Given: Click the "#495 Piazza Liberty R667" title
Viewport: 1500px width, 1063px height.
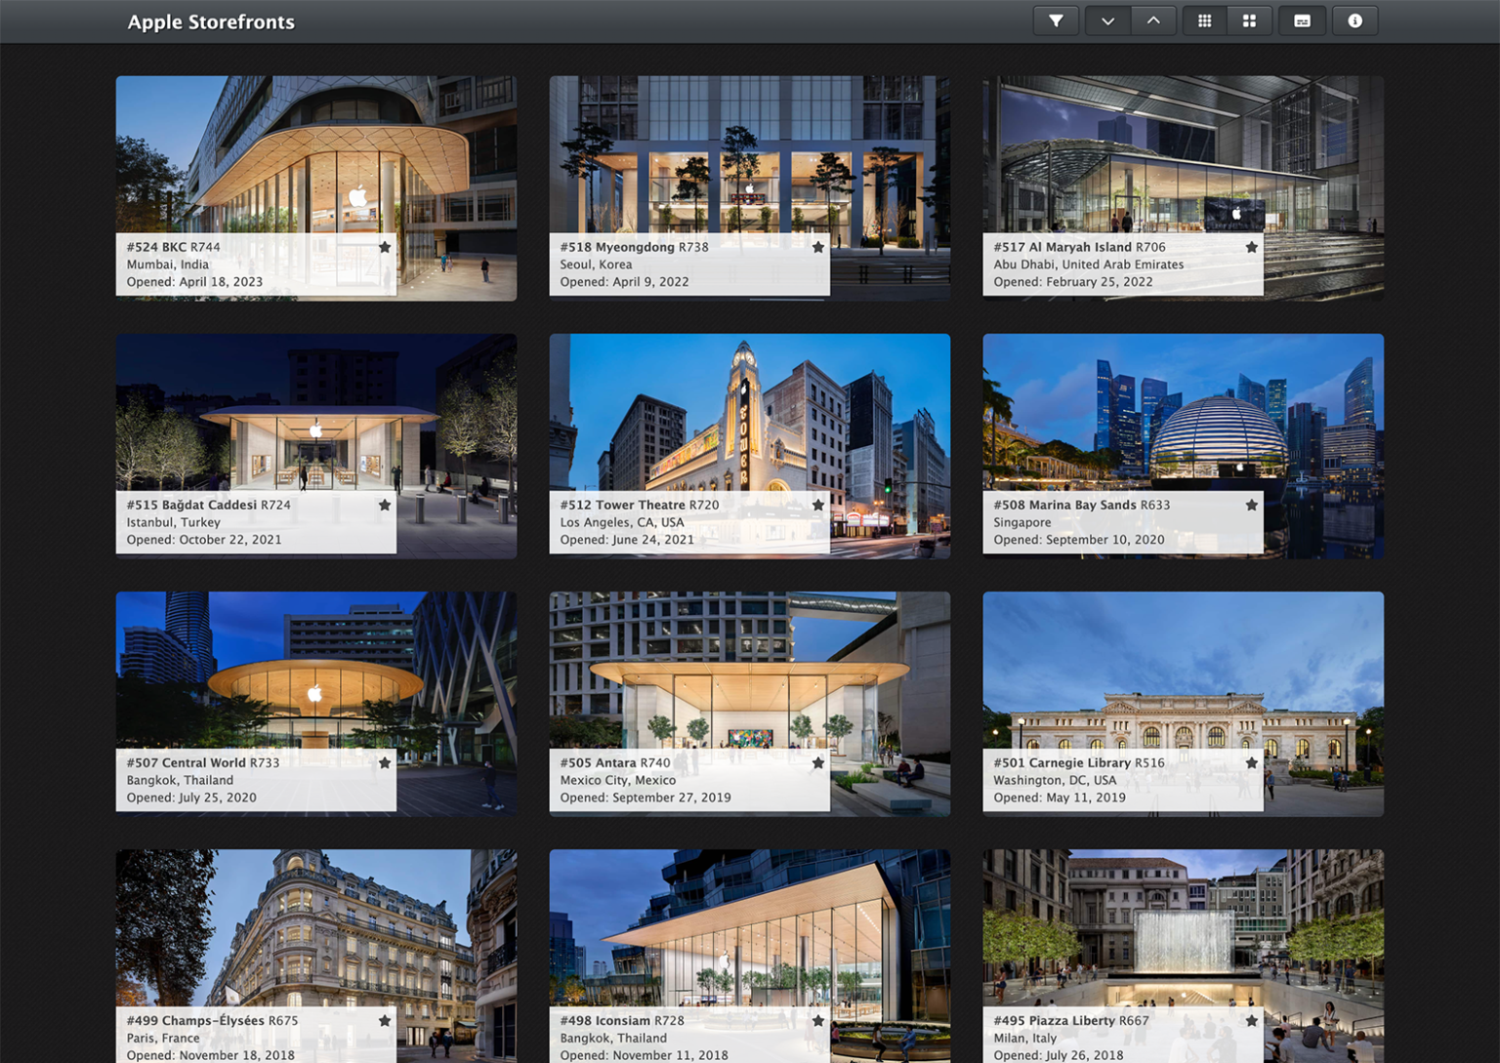Looking at the screenshot, I should click(x=1071, y=1020).
